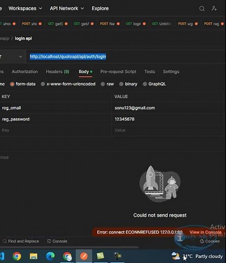Click the Postman icon in the taskbar
This screenshot has height=263, width=226.
[x=84, y=256]
